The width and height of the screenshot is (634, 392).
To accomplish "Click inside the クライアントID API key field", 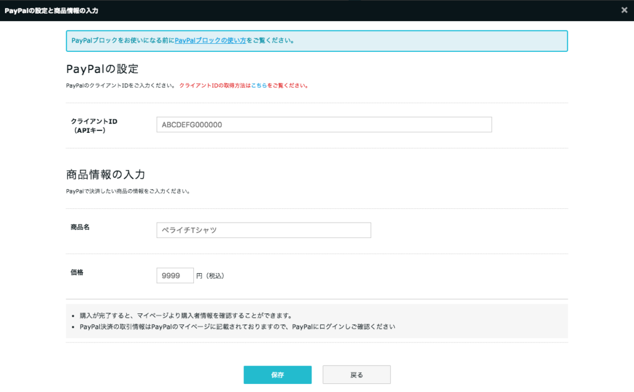I will coord(324,124).
